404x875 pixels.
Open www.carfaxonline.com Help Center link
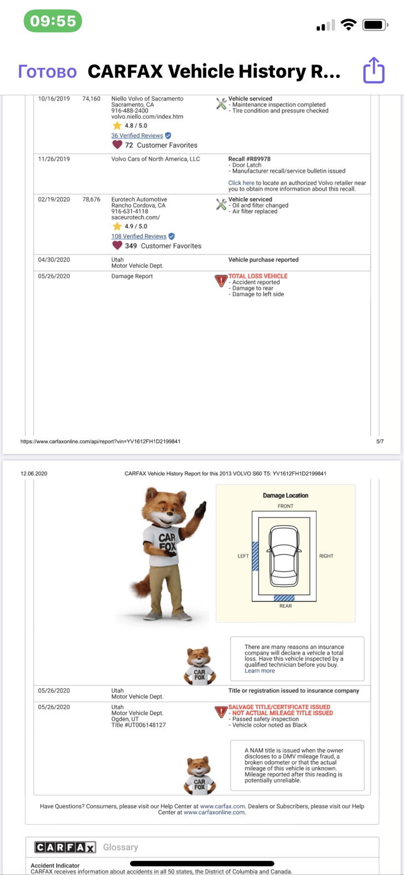pyautogui.click(x=214, y=813)
